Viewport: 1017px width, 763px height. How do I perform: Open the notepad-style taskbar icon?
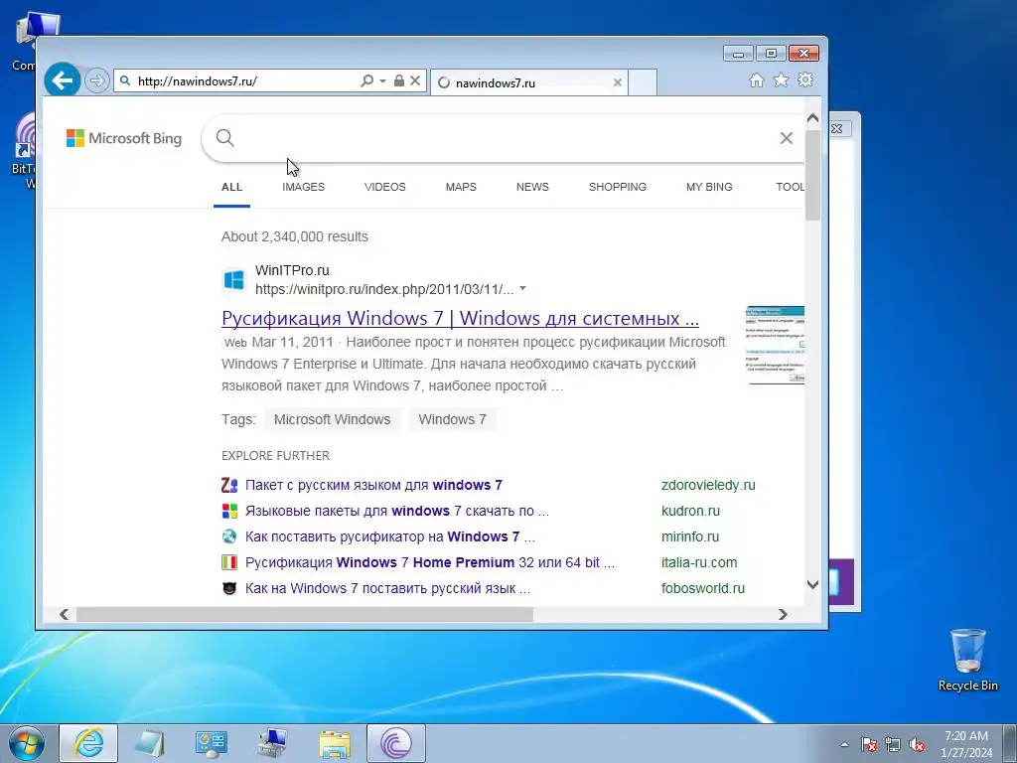(x=149, y=743)
